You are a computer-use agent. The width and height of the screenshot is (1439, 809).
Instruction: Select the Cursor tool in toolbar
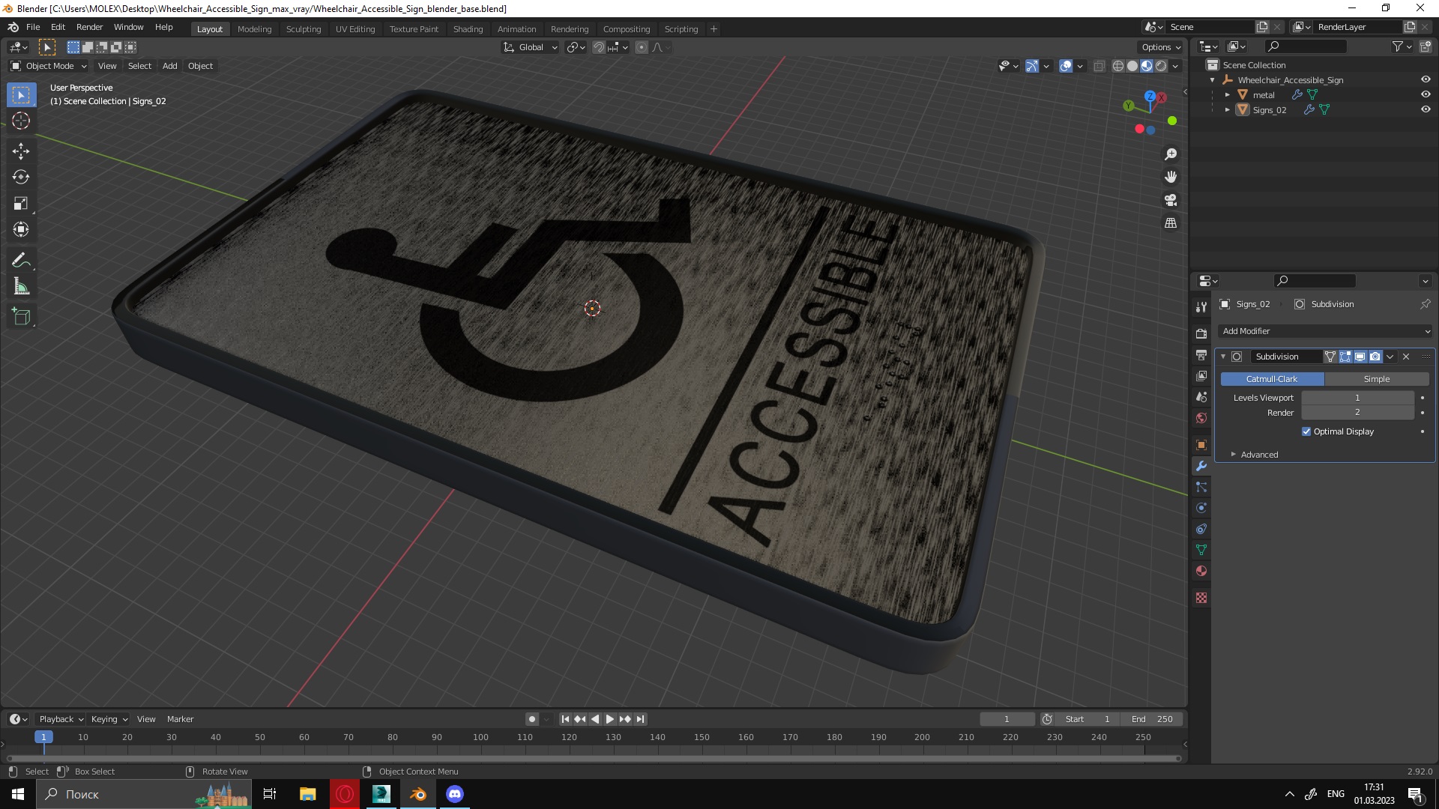[x=21, y=121]
